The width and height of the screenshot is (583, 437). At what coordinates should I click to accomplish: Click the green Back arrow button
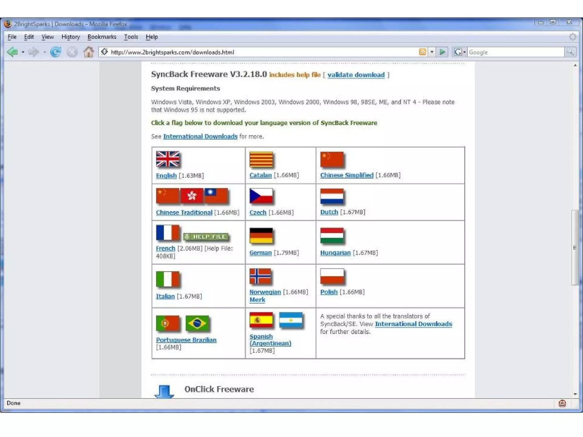point(12,52)
